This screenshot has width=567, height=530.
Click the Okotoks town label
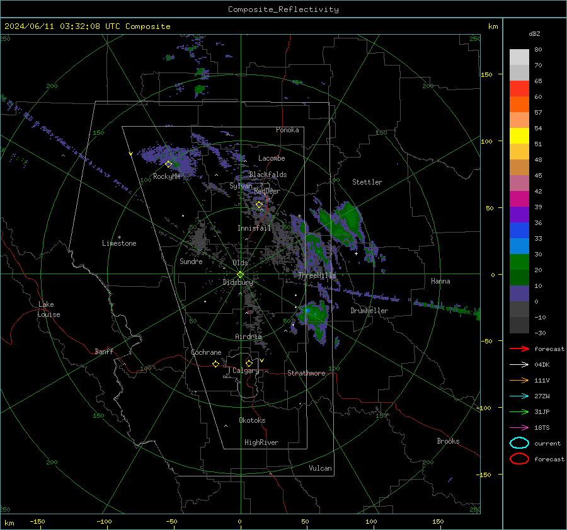(x=252, y=420)
